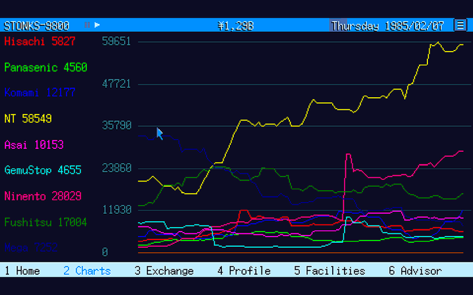
Task: Switch to the Exchange tab
Action: point(164,271)
